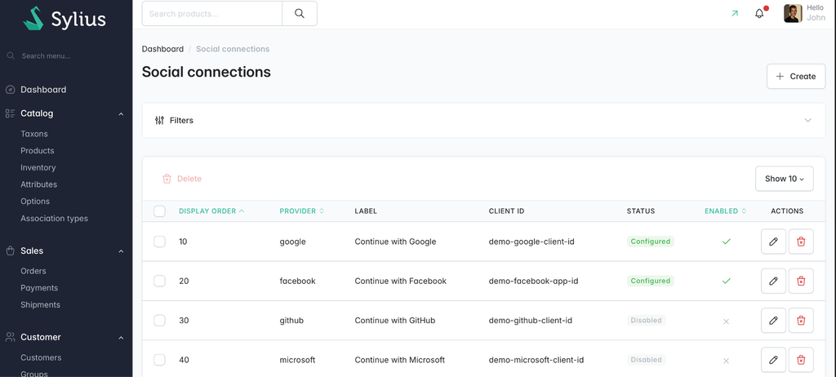This screenshot has height=377, width=836.
Task: Delete the microsoft connection
Action: 801,360
